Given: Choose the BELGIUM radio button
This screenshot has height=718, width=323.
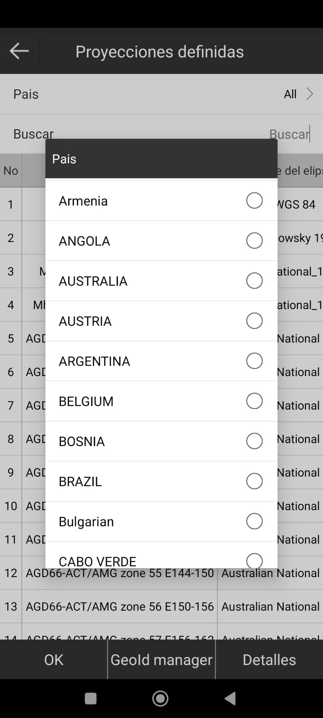Looking at the screenshot, I should pos(254,401).
